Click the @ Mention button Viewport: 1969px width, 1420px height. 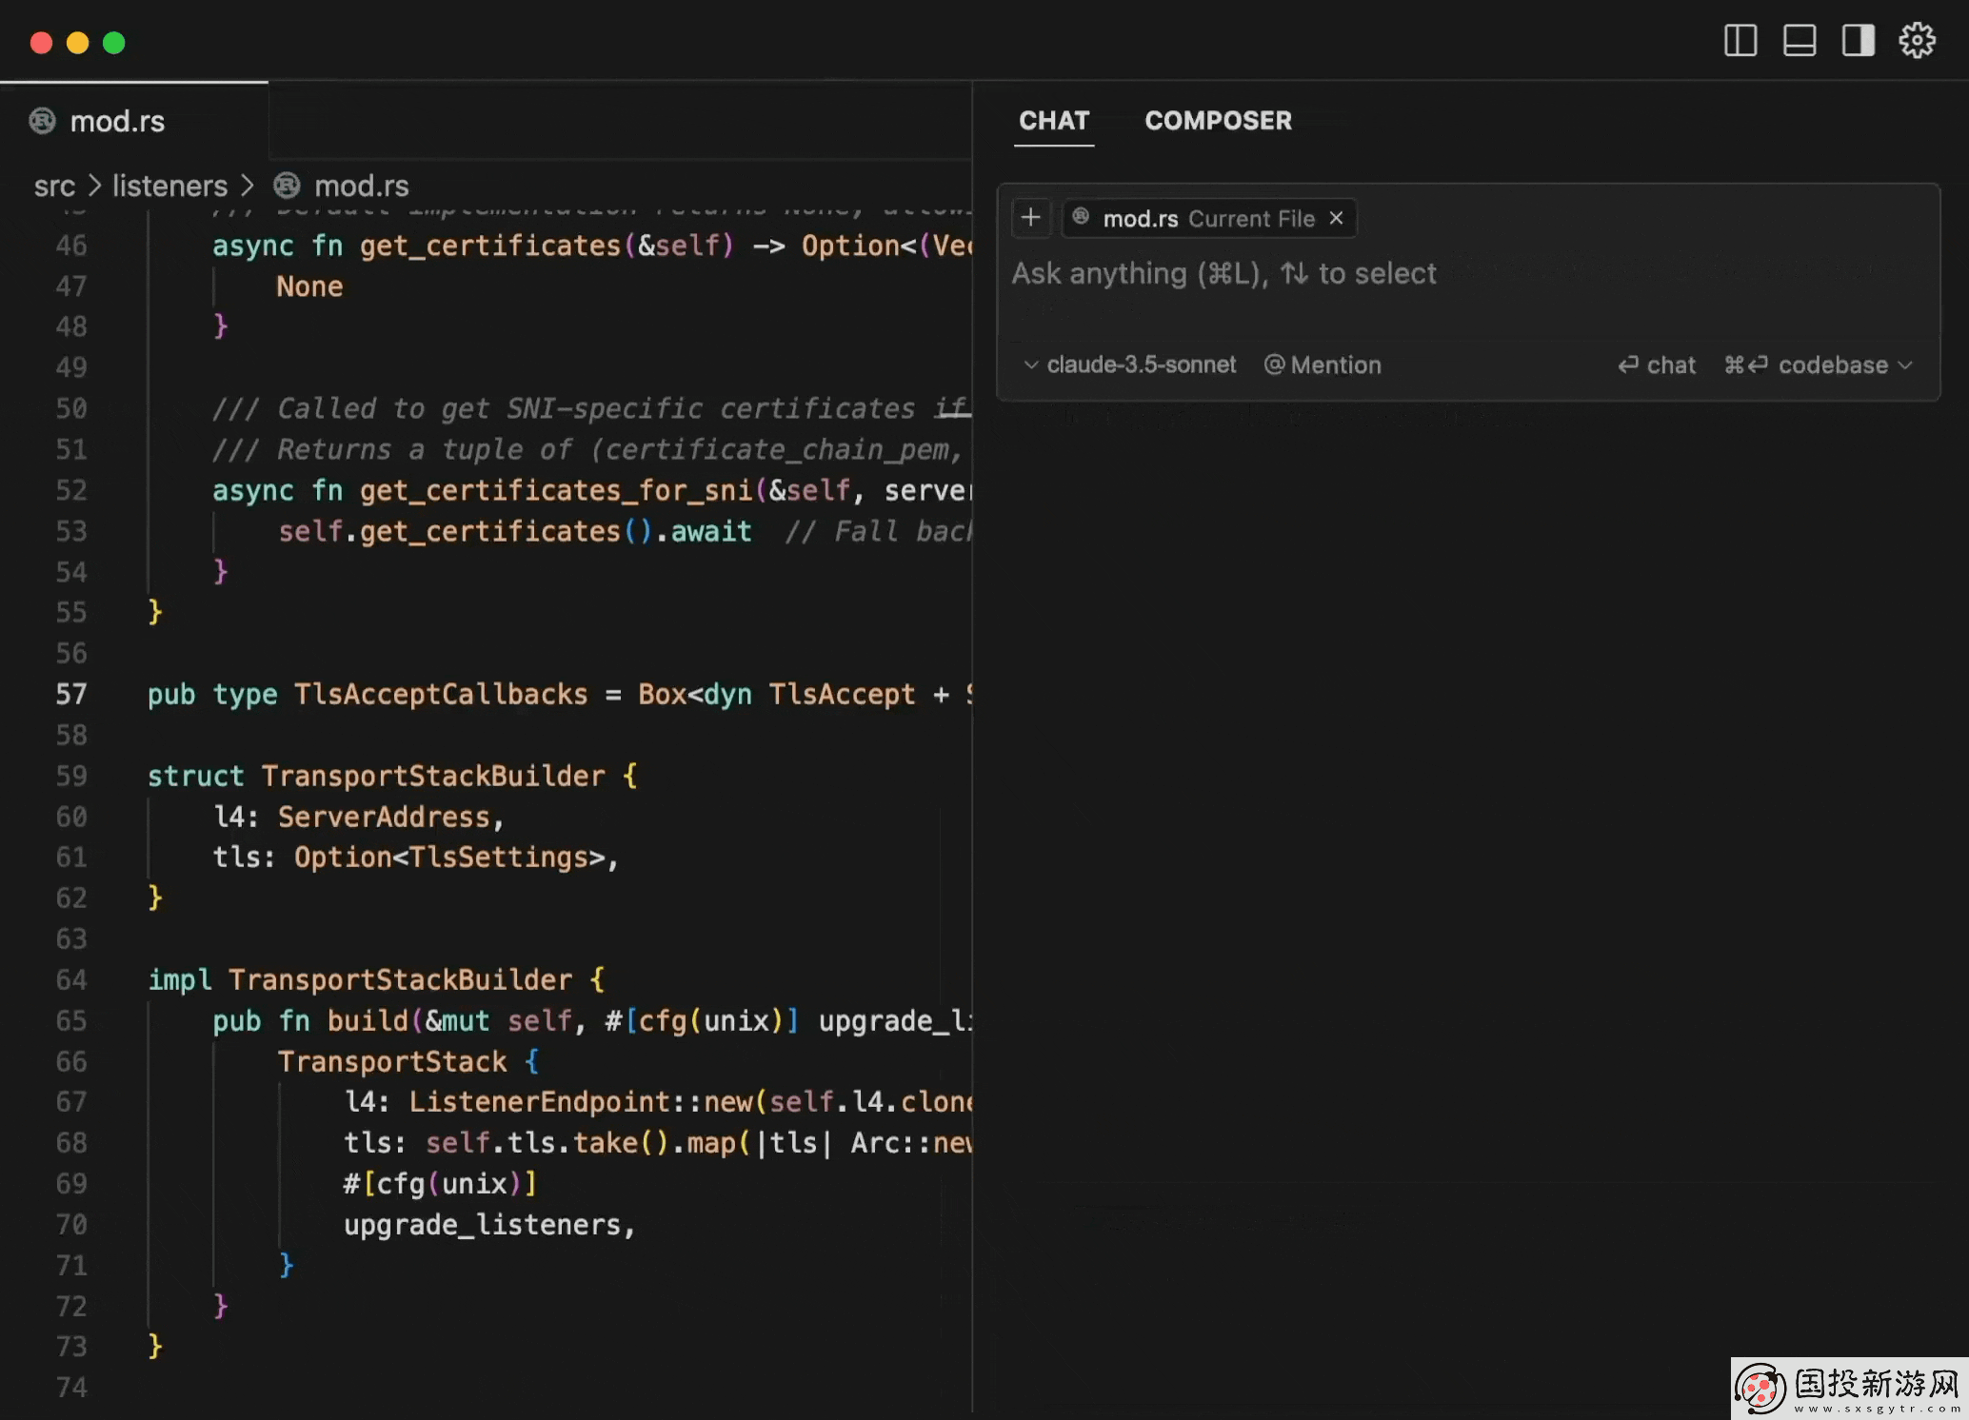point(1323,365)
